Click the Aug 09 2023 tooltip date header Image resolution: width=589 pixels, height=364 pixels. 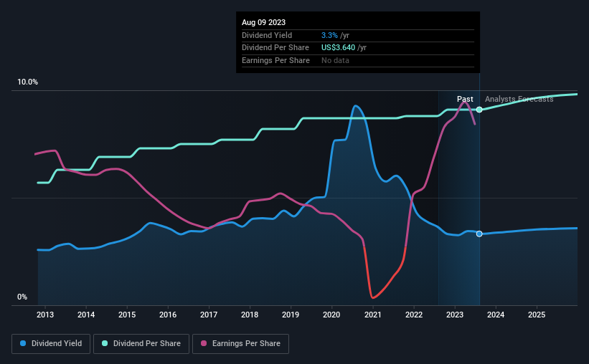click(264, 22)
